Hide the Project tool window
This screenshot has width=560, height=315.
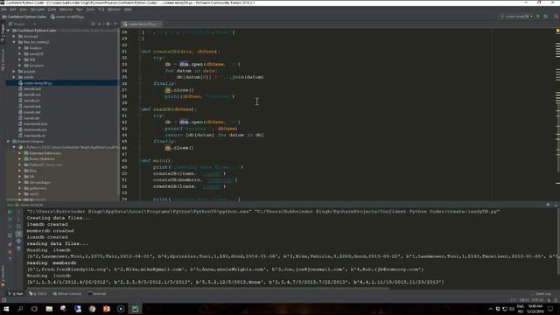pos(115,24)
